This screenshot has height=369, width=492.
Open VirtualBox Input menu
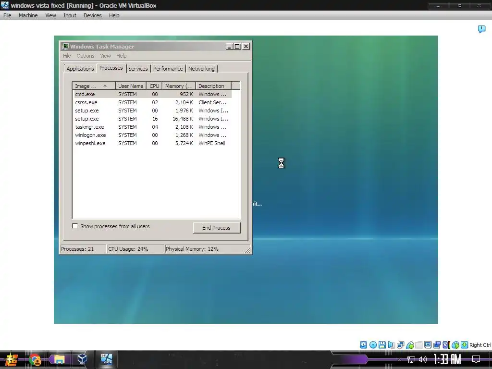click(x=70, y=15)
